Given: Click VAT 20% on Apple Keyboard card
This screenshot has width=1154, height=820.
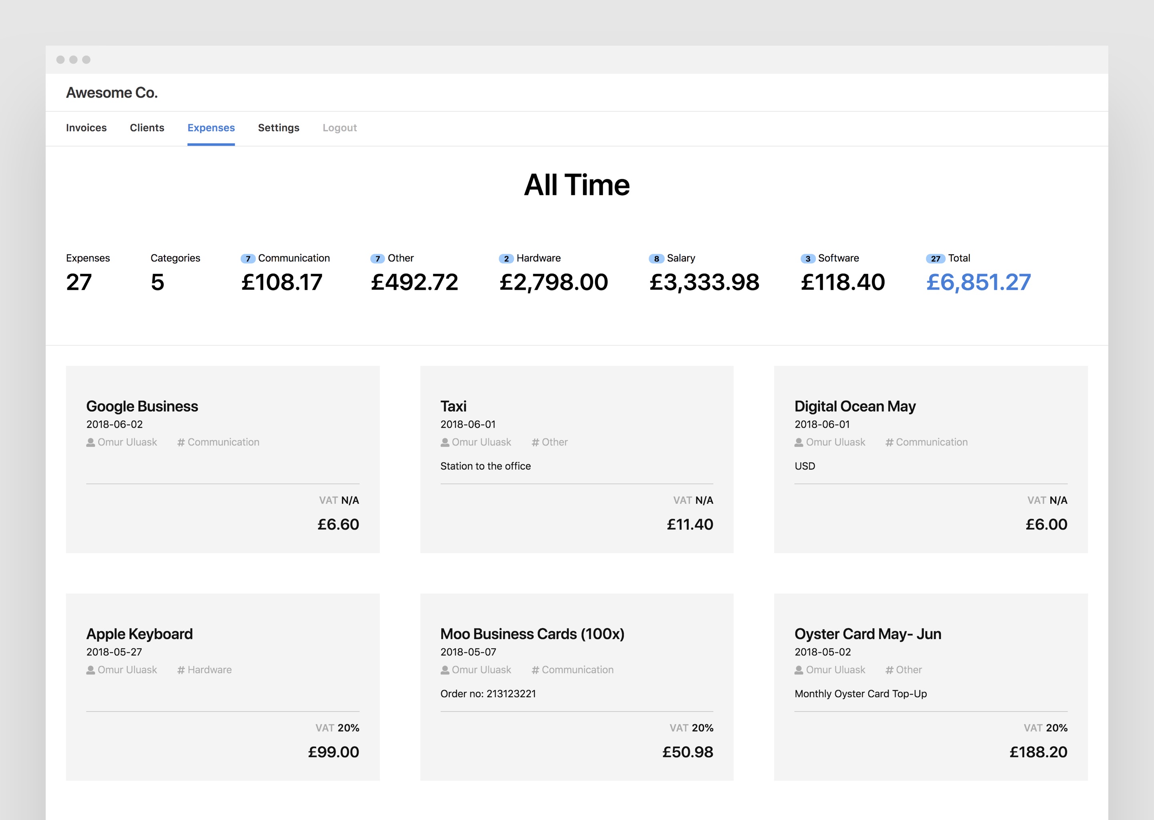Looking at the screenshot, I should pyautogui.click(x=337, y=728).
